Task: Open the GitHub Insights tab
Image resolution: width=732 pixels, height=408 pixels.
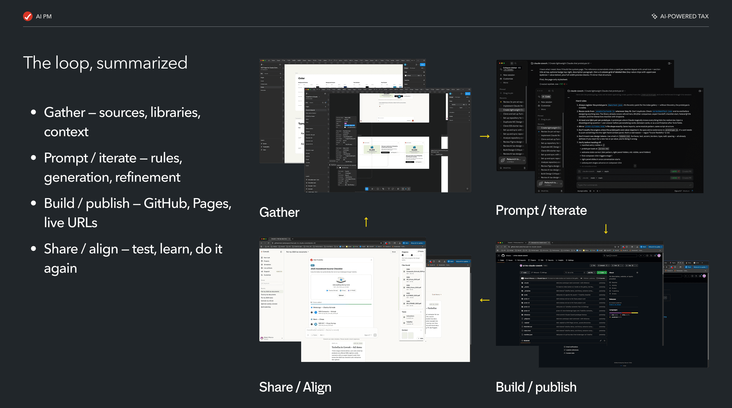Action: [x=560, y=260]
